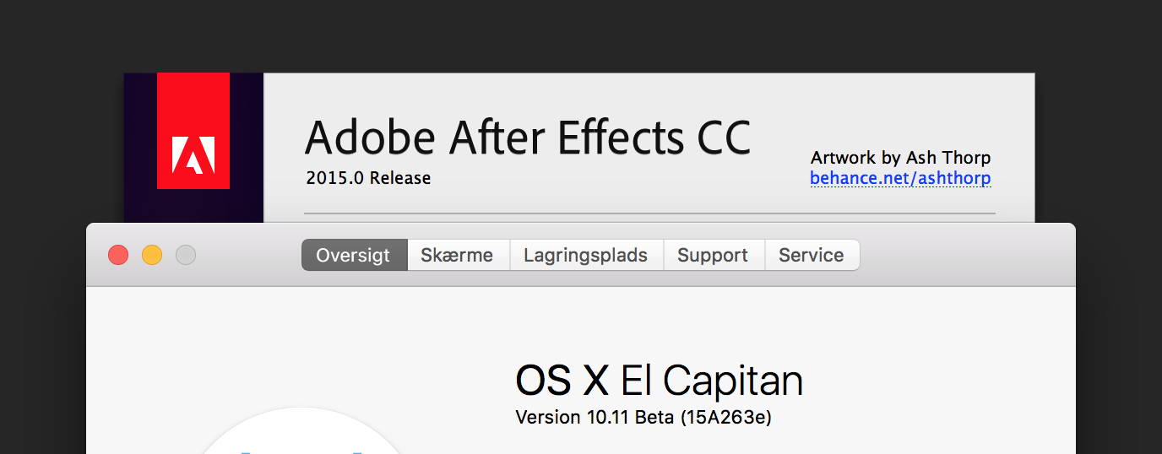Click the Artwork by Ash Thorp credit

[900, 158]
